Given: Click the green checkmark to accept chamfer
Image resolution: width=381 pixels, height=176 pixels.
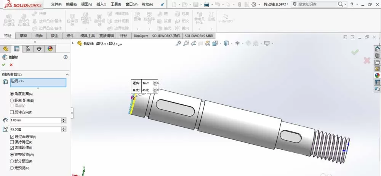Looking at the screenshot, I should click(4, 65).
